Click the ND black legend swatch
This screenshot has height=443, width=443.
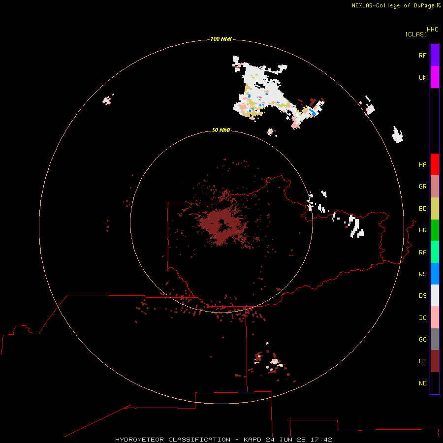click(x=435, y=383)
